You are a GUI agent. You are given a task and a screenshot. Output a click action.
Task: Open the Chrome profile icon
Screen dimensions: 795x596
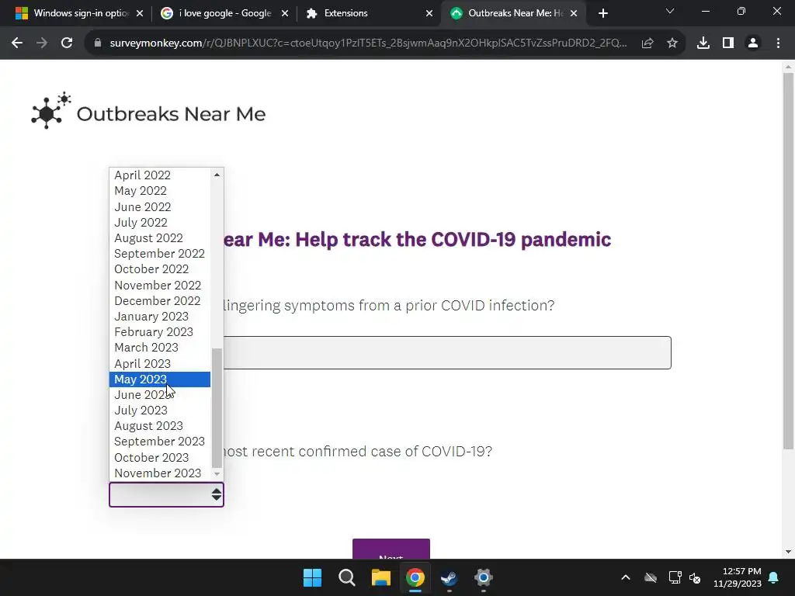[753, 43]
